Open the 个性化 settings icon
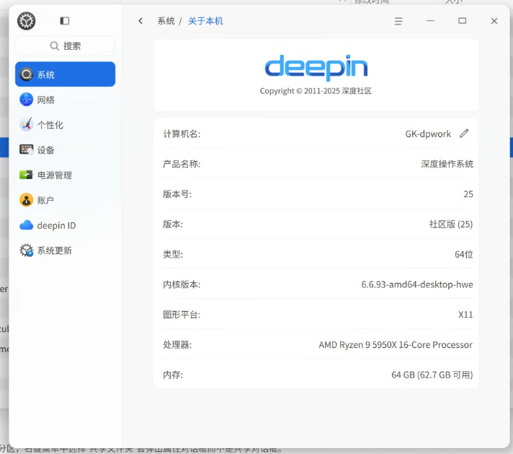 (26, 125)
